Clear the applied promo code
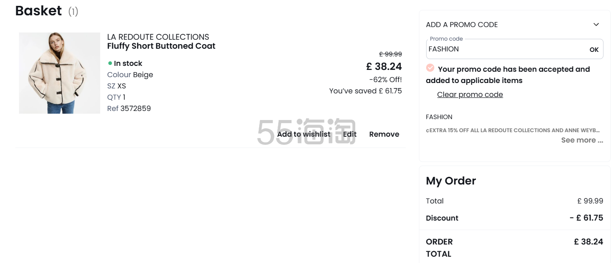The height and width of the screenshot is (263, 613). click(x=470, y=95)
